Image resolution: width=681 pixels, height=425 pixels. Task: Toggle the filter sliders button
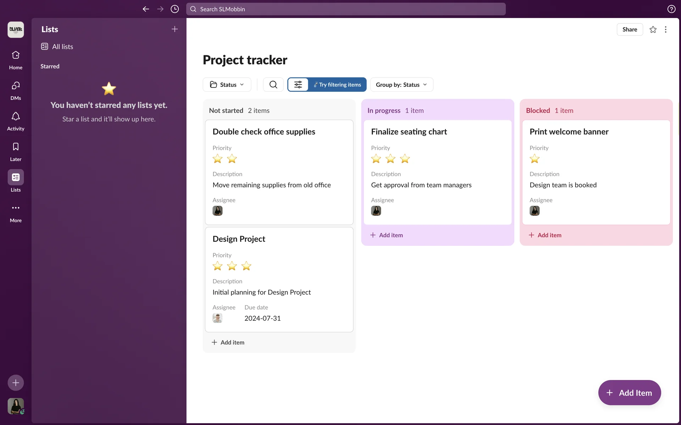(x=298, y=85)
